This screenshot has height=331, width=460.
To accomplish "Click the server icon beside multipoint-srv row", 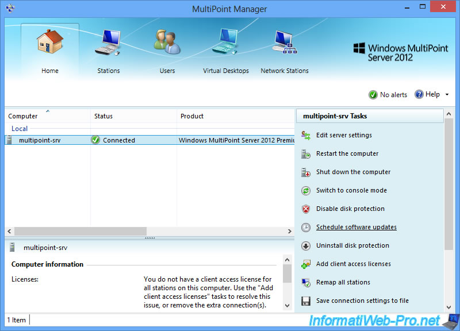I will point(9,140).
